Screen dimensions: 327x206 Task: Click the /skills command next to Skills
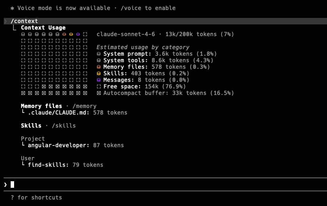[64, 126]
